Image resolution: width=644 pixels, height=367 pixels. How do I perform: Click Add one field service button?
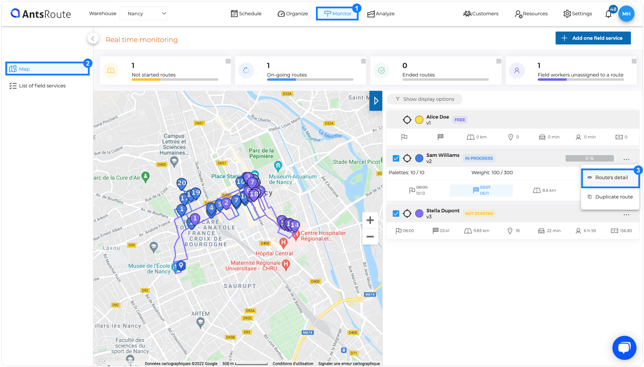tap(593, 38)
